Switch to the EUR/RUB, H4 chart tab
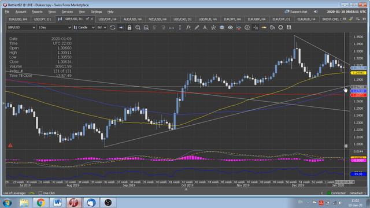This screenshot has height=208, width=370. tap(306, 19)
